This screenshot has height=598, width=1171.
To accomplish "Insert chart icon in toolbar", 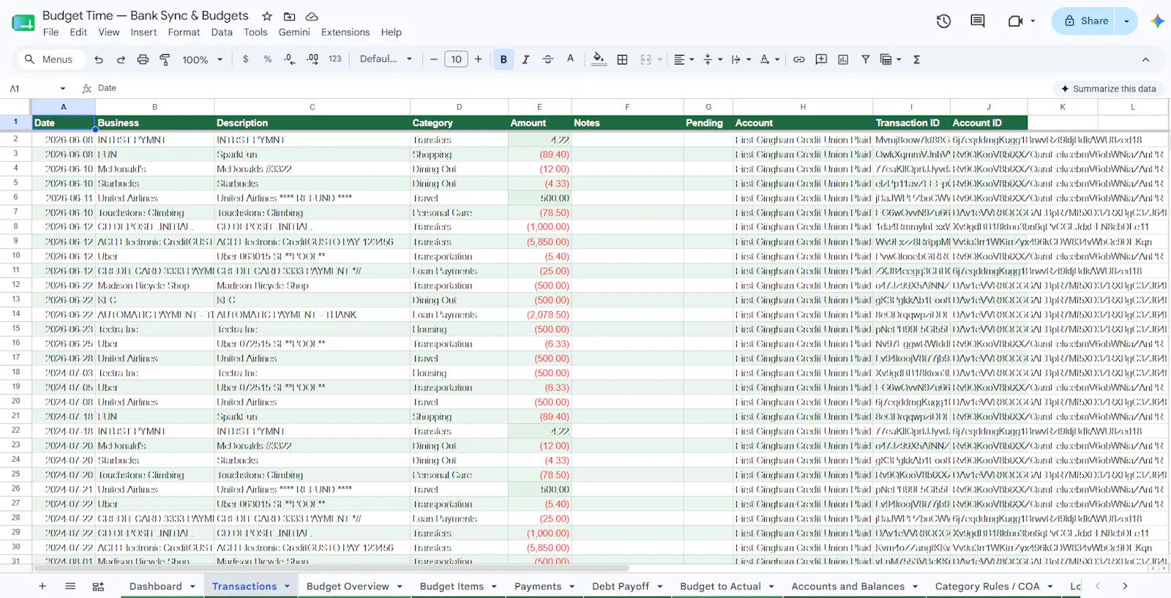I will click(843, 59).
